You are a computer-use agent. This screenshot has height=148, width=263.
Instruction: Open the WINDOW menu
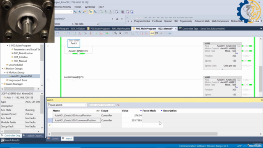pos(90,7)
